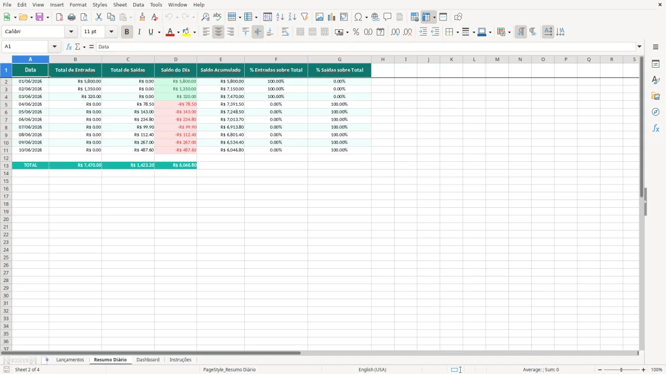666x374 pixels.
Task: Toggle Align Left
Action: [x=206, y=32]
